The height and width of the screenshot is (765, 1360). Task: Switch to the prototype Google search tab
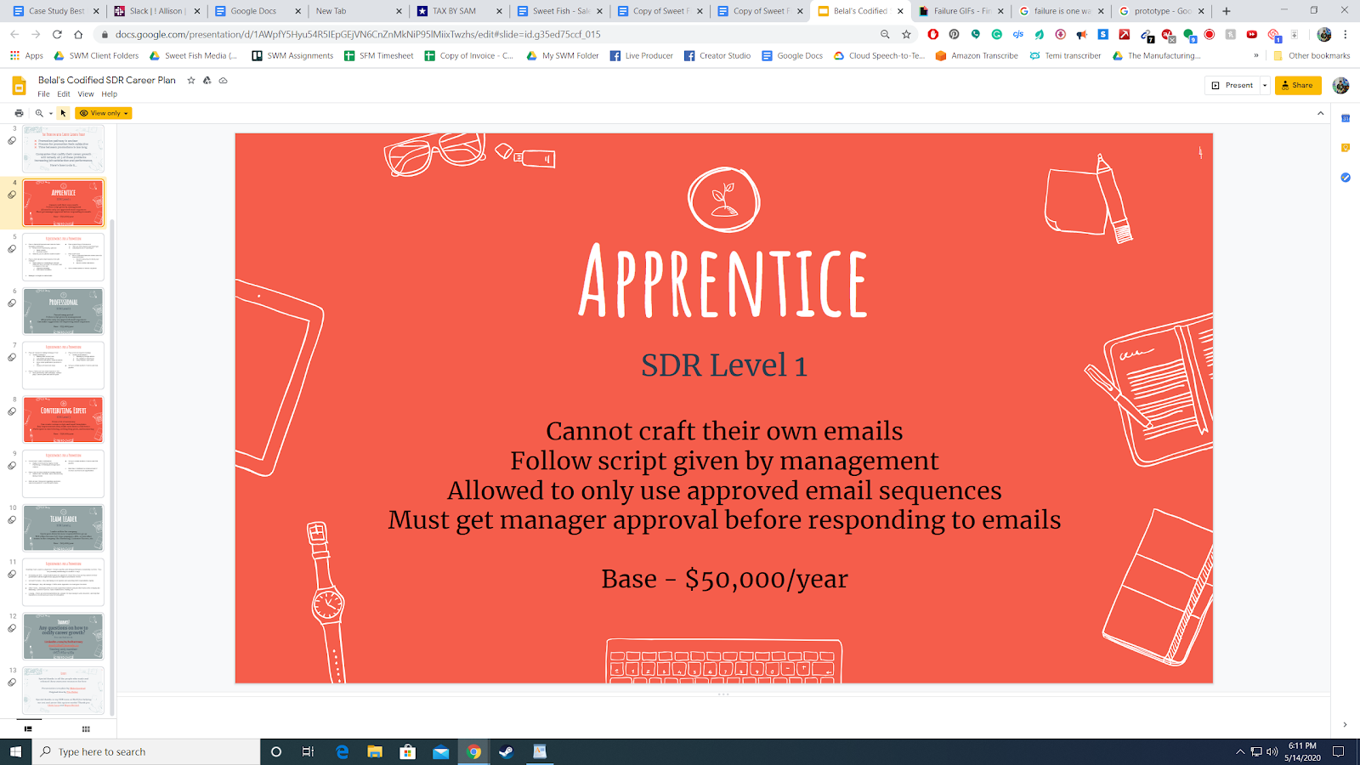coord(1160,11)
